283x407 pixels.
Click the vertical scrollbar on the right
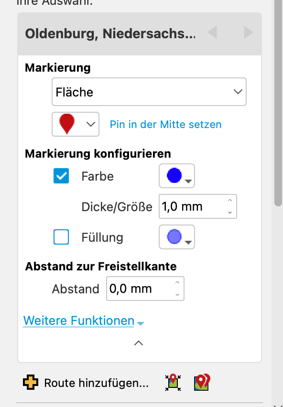coord(278,104)
